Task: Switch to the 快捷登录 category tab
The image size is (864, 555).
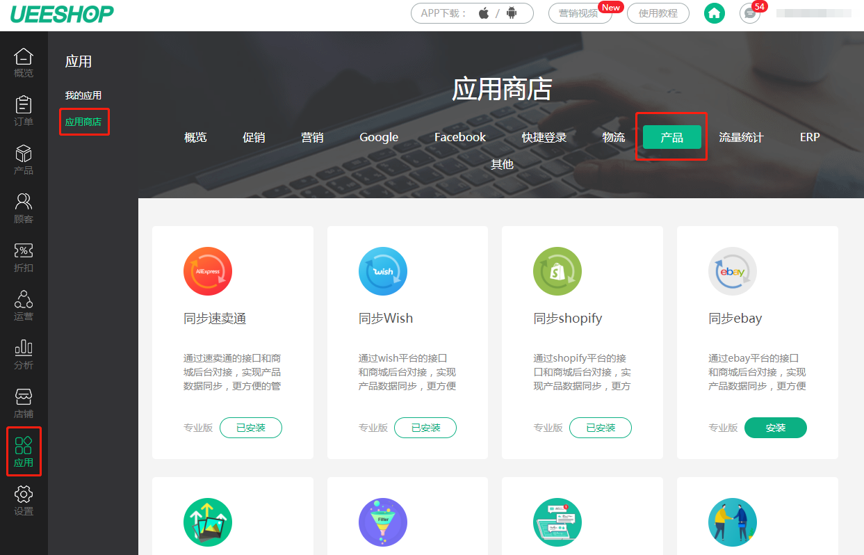Action: click(x=544, y=137)
